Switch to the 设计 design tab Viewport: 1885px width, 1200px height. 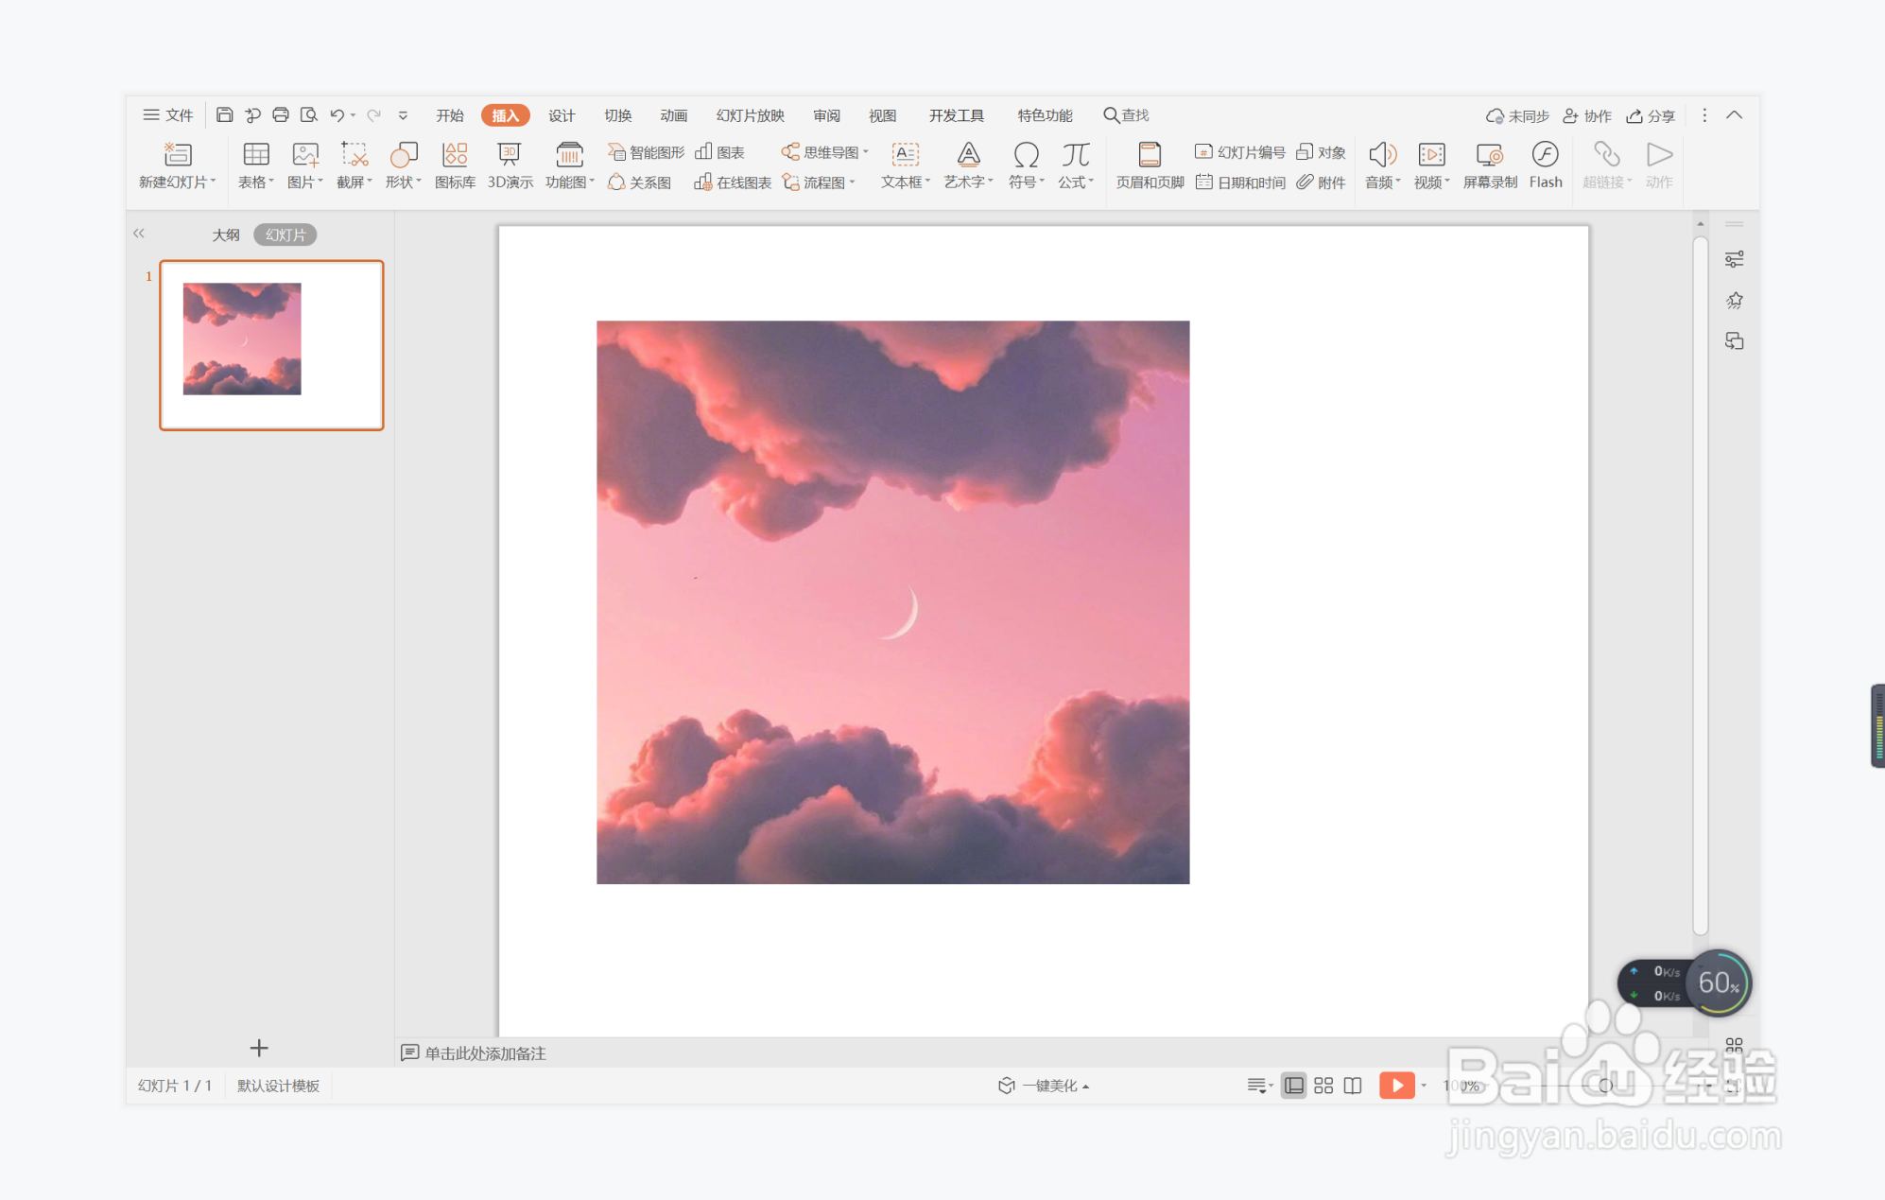click(562, 115)
